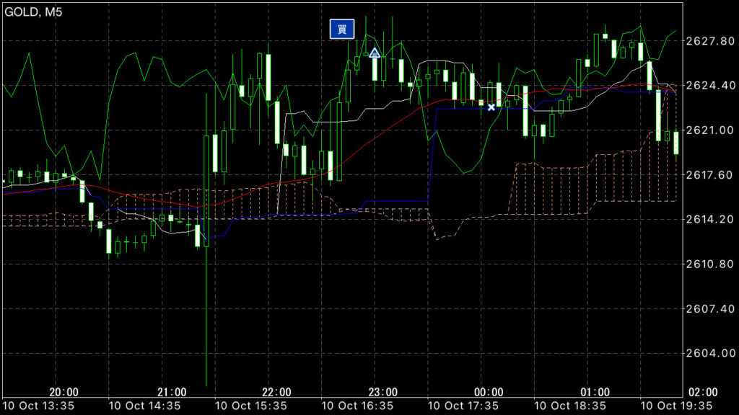Click the GOLD, M5 chart title
Screen dimensions: 739x415
click(x=33, y=12)
